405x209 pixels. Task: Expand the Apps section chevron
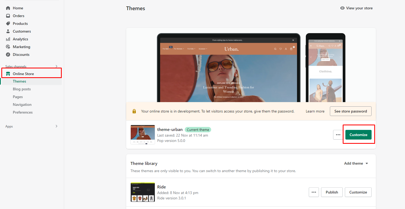coord(56,126)
